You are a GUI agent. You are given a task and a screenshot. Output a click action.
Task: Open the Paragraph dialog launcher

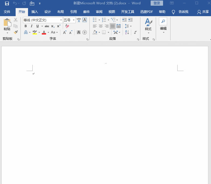point(138,39)
